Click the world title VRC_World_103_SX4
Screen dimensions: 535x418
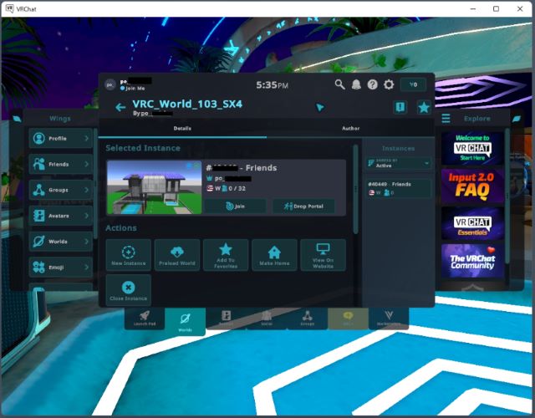(187, 104)
